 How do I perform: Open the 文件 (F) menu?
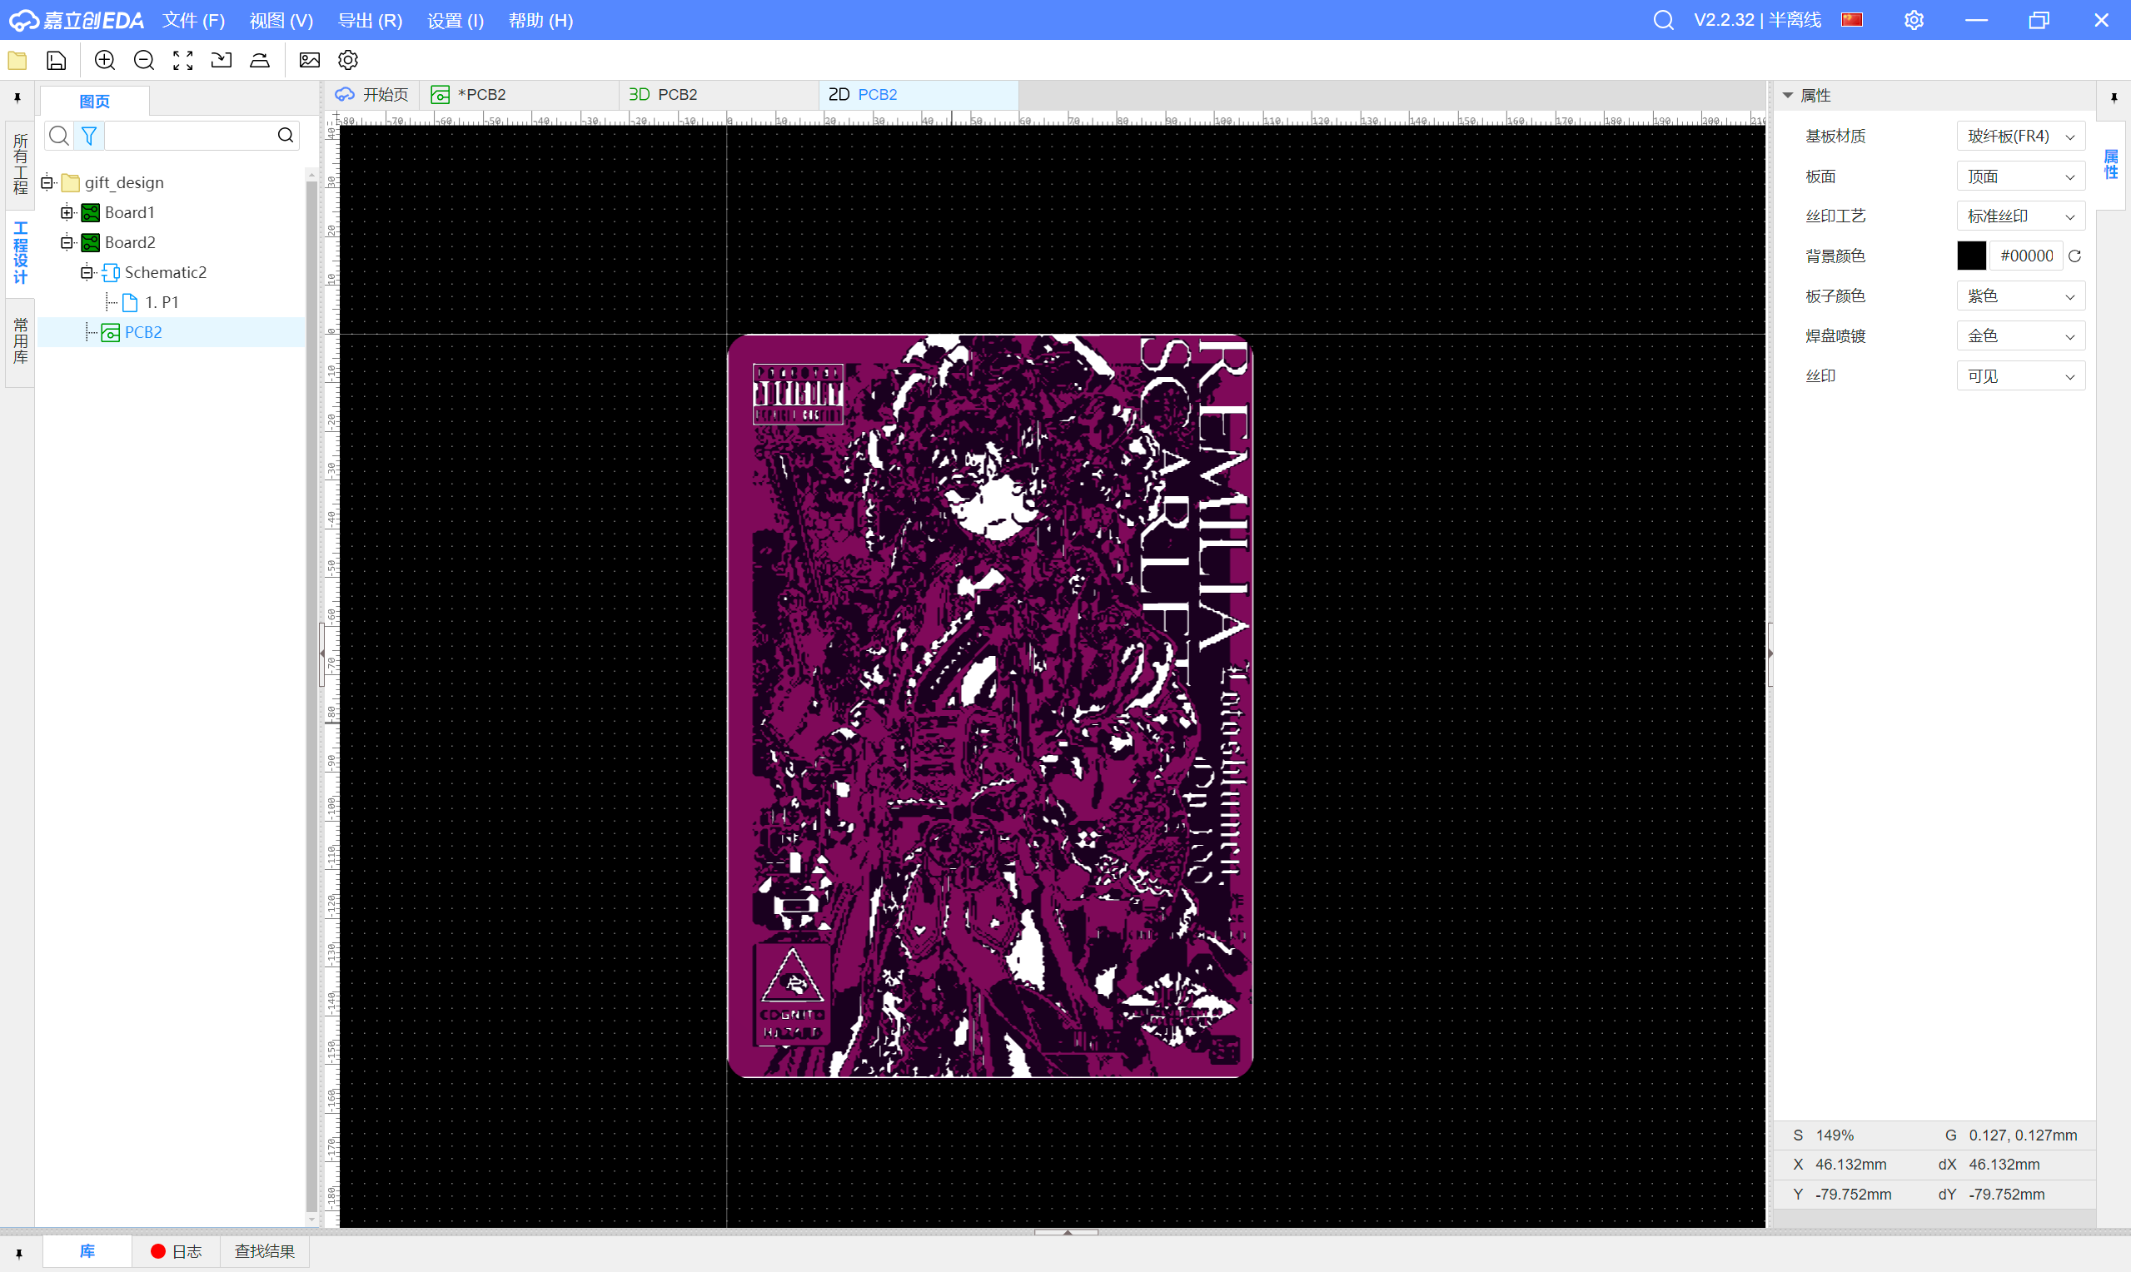click(x=194, y=20)
